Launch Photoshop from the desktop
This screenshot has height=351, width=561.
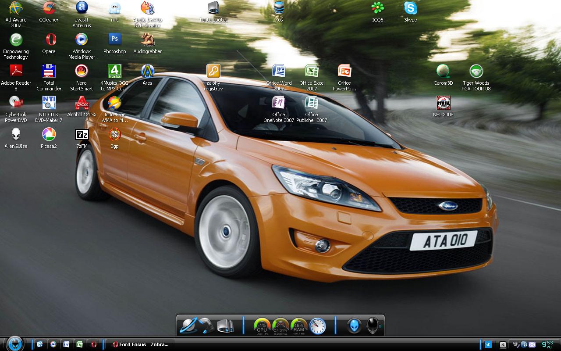[x=114, y=39]
